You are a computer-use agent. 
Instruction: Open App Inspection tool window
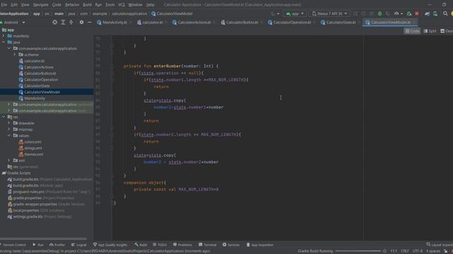pos(260,245)
